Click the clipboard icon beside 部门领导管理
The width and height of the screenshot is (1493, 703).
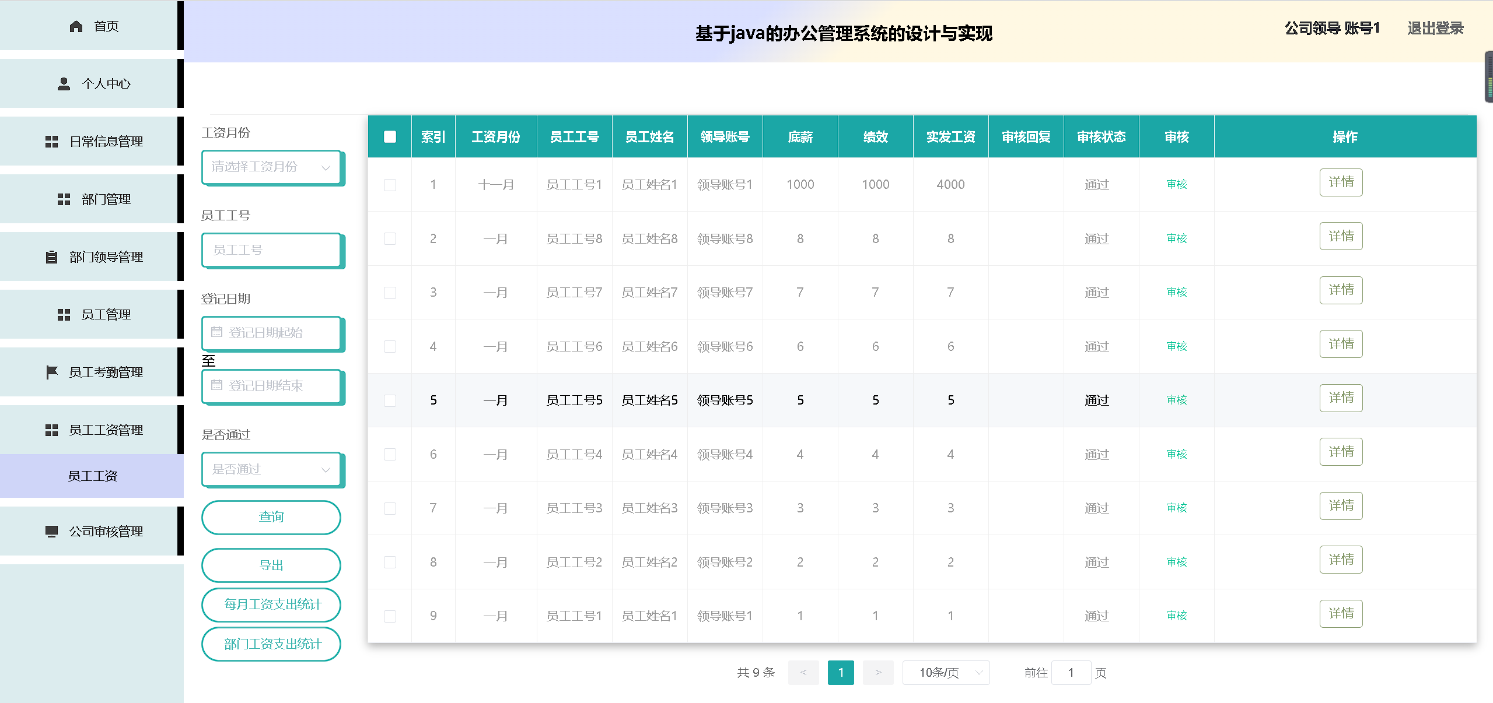51,257
